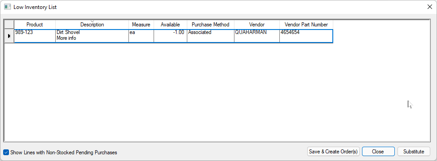The height and width of the screenshot is (161, 437).
Task: Click the Close button
Action: (378, 152)
